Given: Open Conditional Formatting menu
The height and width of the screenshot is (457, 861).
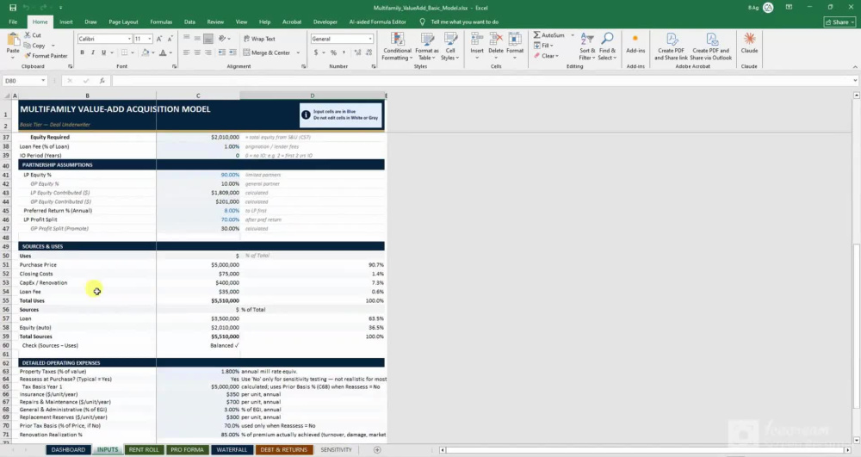Looking at the screenshot, I should pyautogui.click(x=397, y=46).
